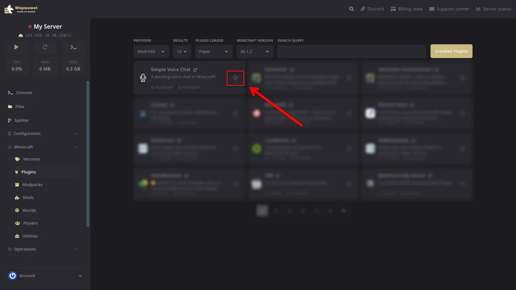Open the Minecraft Version dropdown

click(x=254, y=52)
